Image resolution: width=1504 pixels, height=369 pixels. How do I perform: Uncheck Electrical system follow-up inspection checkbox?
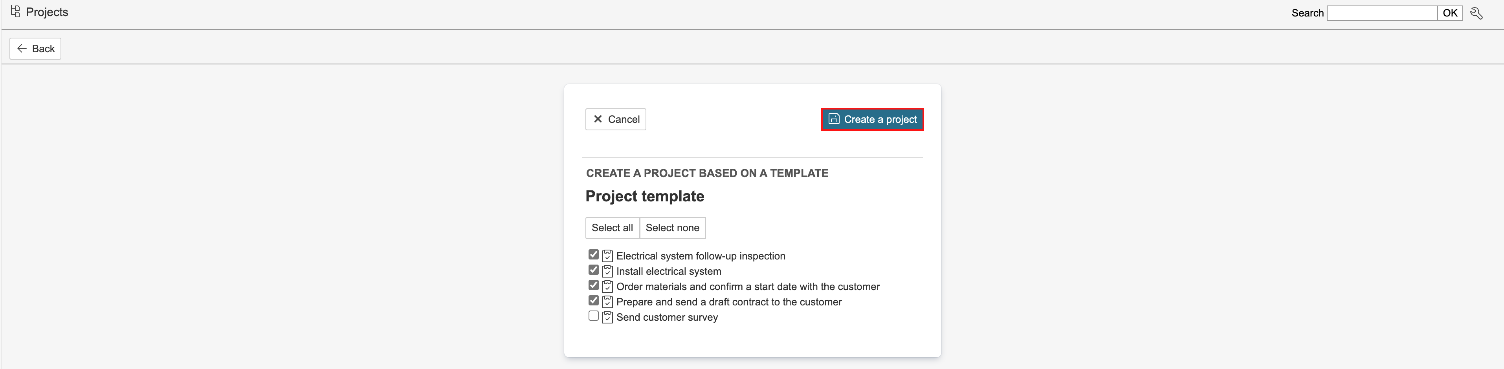click(593, 255)
